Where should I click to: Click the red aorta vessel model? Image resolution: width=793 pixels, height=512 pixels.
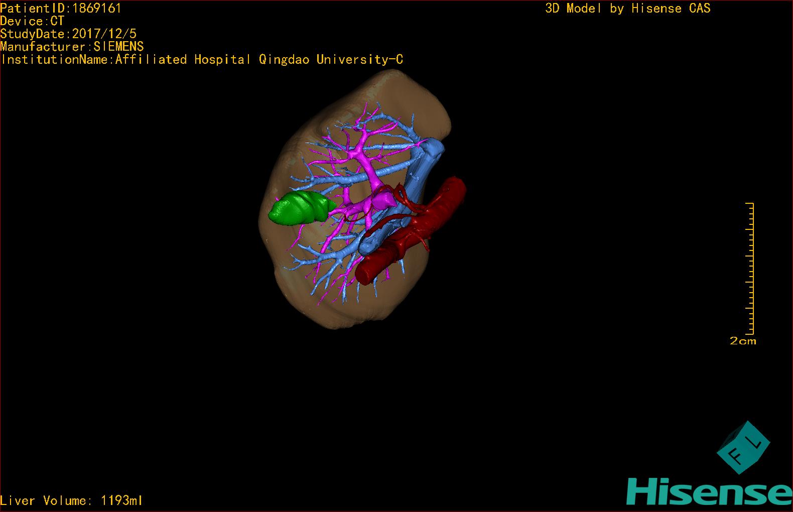[x=412, y=231]
